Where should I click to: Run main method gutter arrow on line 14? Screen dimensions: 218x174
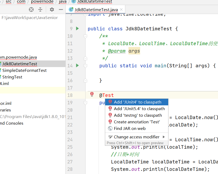(77, 65)
